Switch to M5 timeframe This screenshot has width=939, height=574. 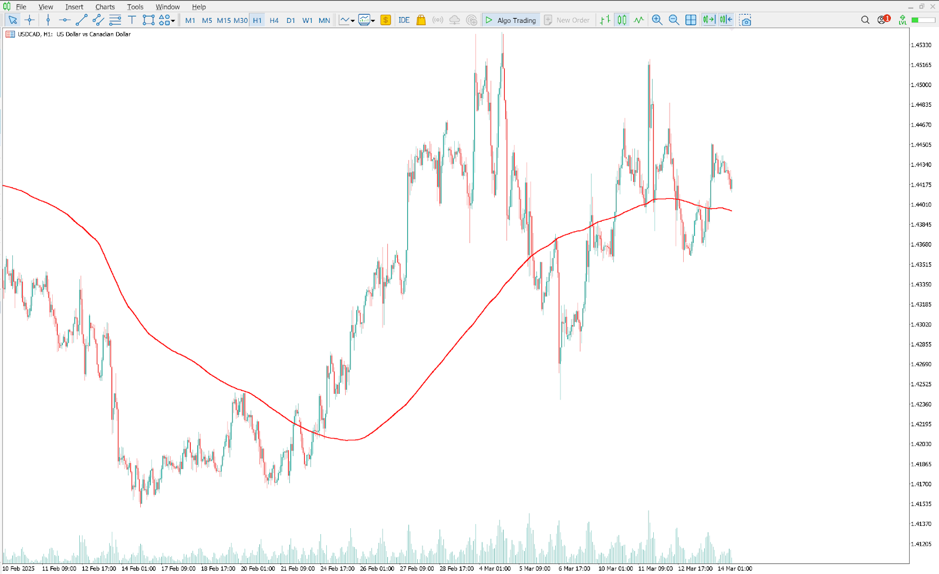pos(207,20)
